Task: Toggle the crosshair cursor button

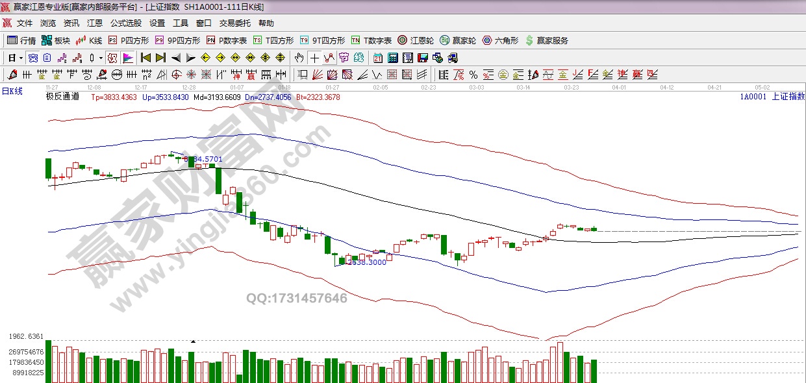Action: (314, 58)
